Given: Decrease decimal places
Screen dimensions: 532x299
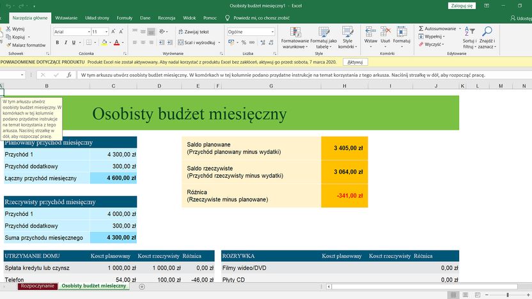Looking at the screenshot, I should tap(270, 42).
